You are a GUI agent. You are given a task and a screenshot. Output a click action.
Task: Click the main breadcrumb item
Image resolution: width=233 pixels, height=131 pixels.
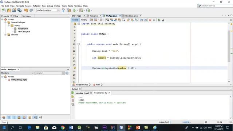tap(98, 85)
